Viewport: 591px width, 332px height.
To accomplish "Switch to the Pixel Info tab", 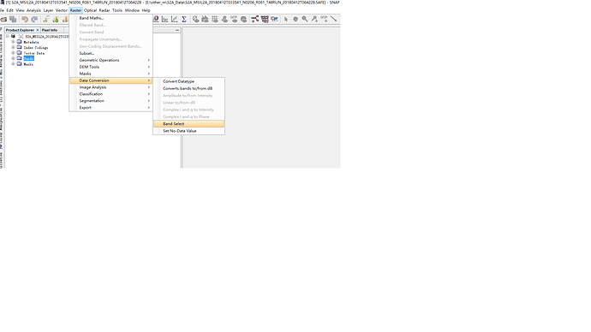I will pyautogui.click(x=50, y=30).
